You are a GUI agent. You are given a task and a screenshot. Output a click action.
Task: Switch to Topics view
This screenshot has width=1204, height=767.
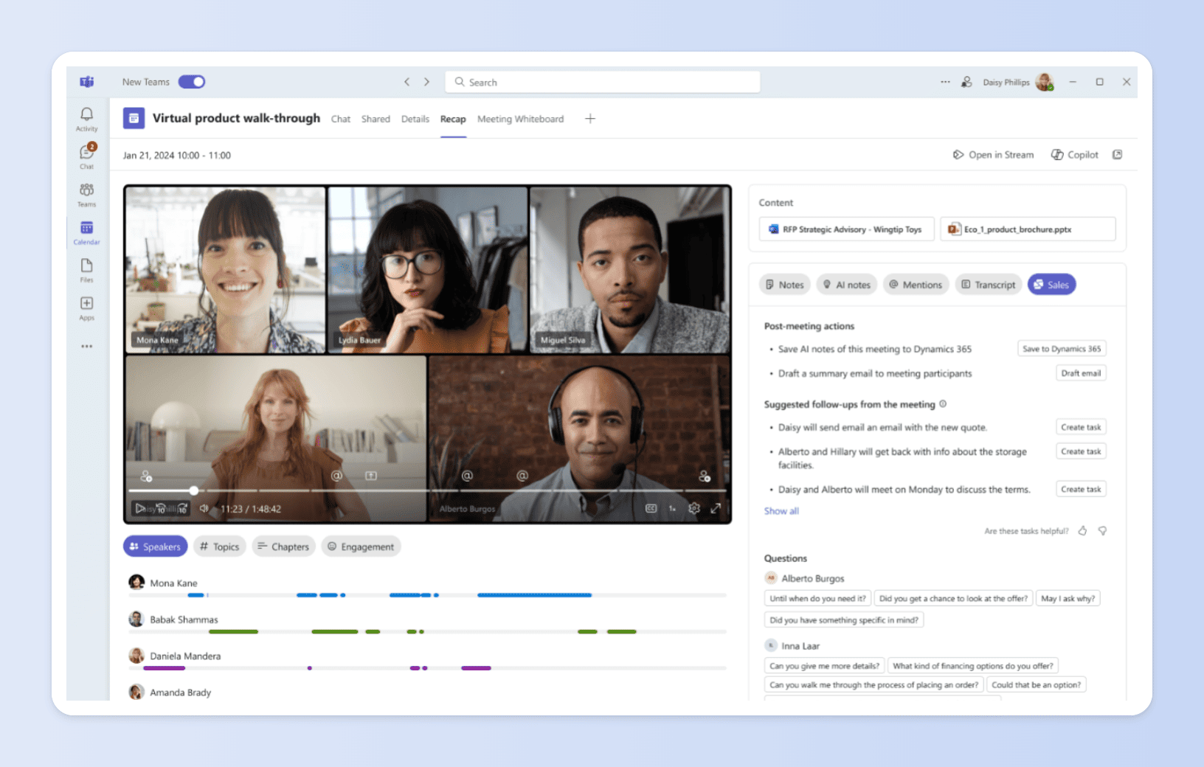tap(220, 546)
